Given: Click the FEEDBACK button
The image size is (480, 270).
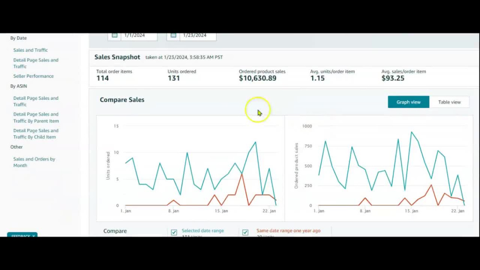Looking at the screenshot, I should 23,235.
